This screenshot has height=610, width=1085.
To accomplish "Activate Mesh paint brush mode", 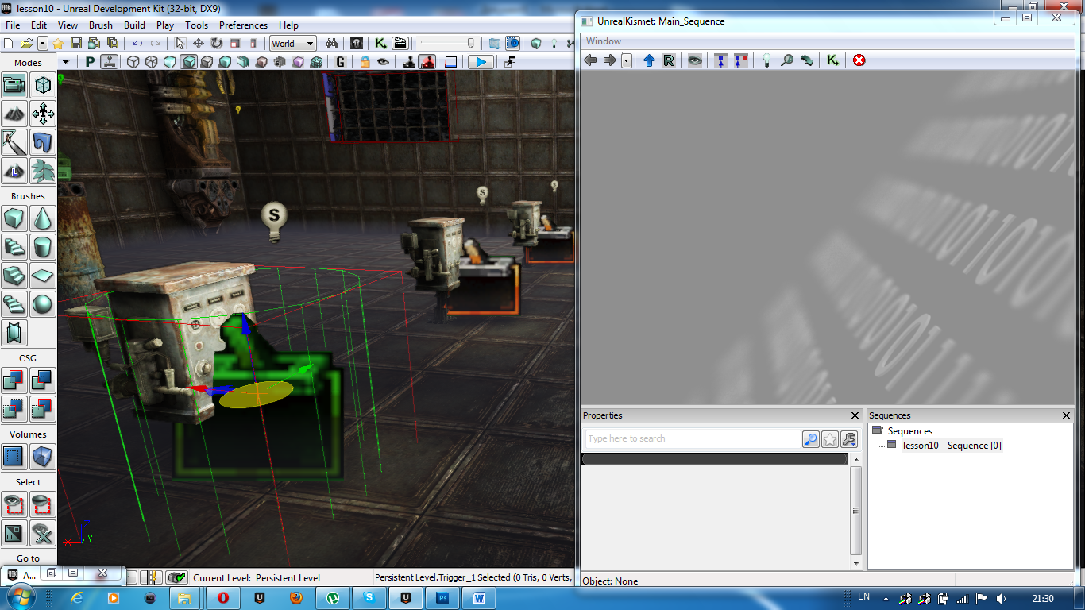I will 15,142.
